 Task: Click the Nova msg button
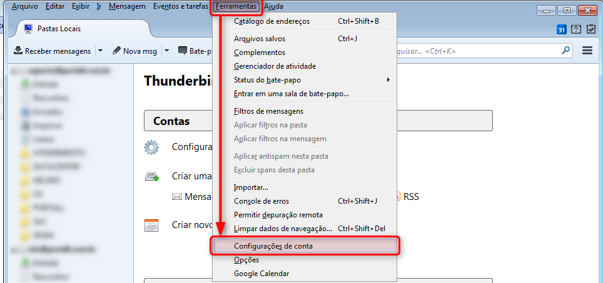[135, 51]
